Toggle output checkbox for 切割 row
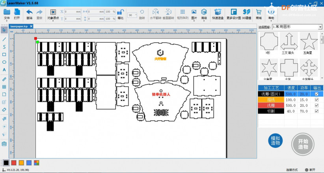324x173 pixels. point(317,111)
